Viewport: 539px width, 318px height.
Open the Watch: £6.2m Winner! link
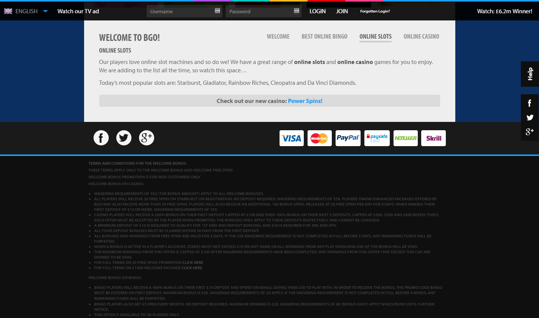pos(505,11)
